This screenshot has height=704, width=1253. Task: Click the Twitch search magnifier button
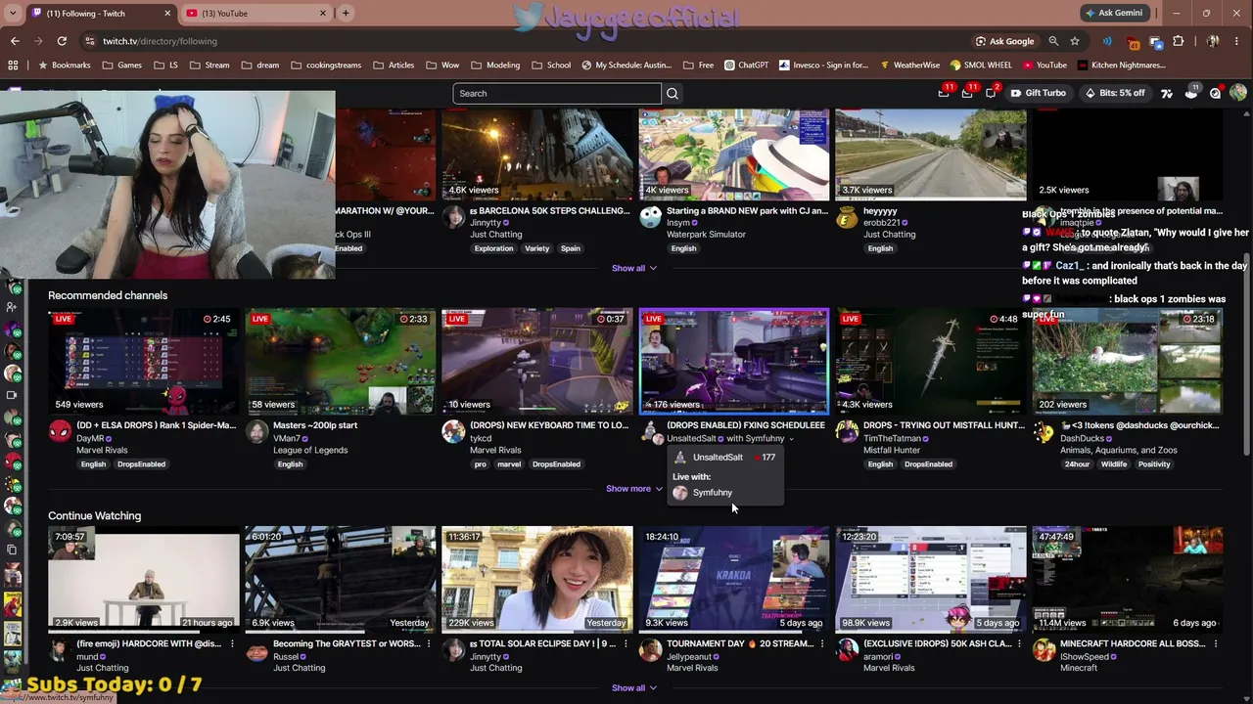pyautogui.click(x=673, y=93)
